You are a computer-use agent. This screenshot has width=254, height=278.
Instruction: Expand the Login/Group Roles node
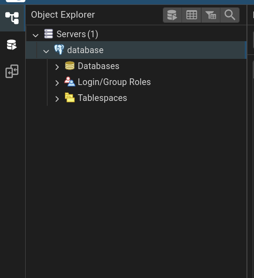point(57,83)
